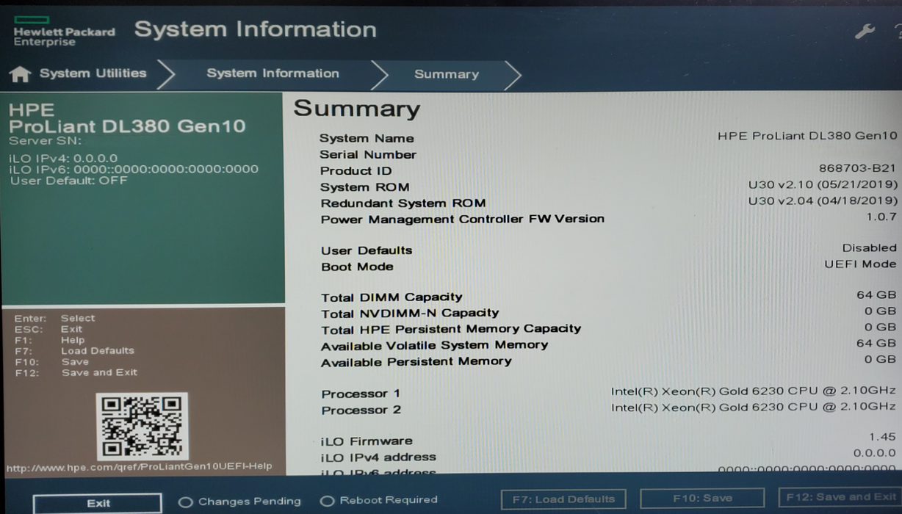The width and height of the screenshot is (902, 514).
Task: Click F10: Save button
Action: (702, 498)
